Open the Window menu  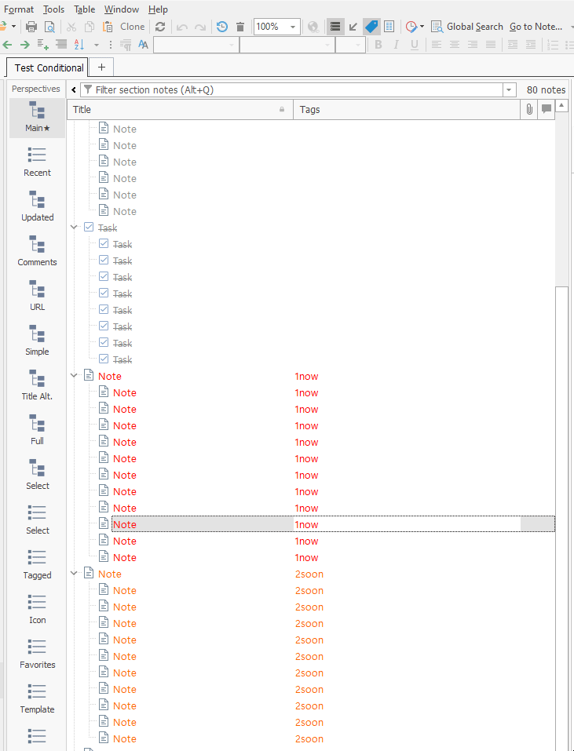click(x=122, y=9)
